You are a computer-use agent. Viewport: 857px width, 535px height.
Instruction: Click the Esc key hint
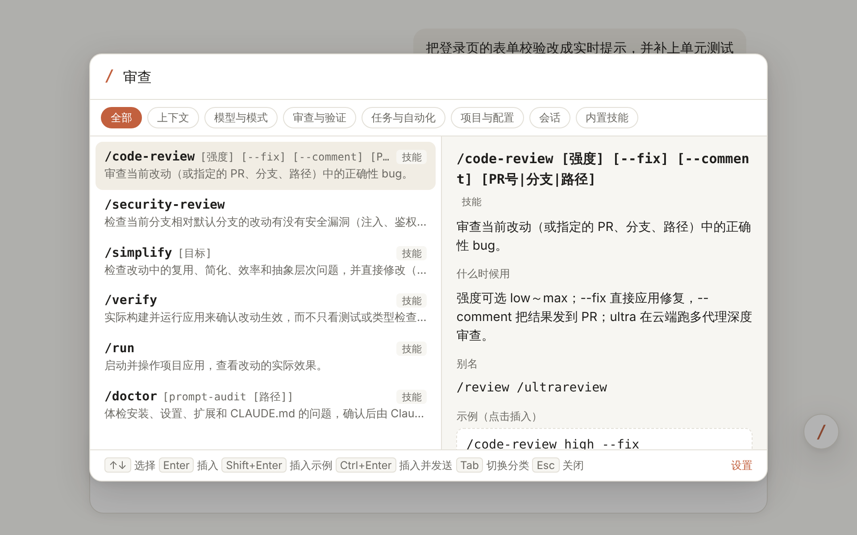click(545, 465)
